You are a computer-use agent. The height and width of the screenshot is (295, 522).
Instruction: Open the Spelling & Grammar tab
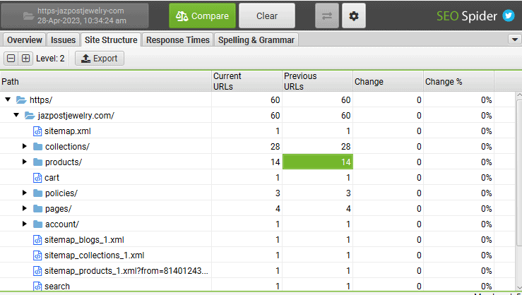(256, 40)
